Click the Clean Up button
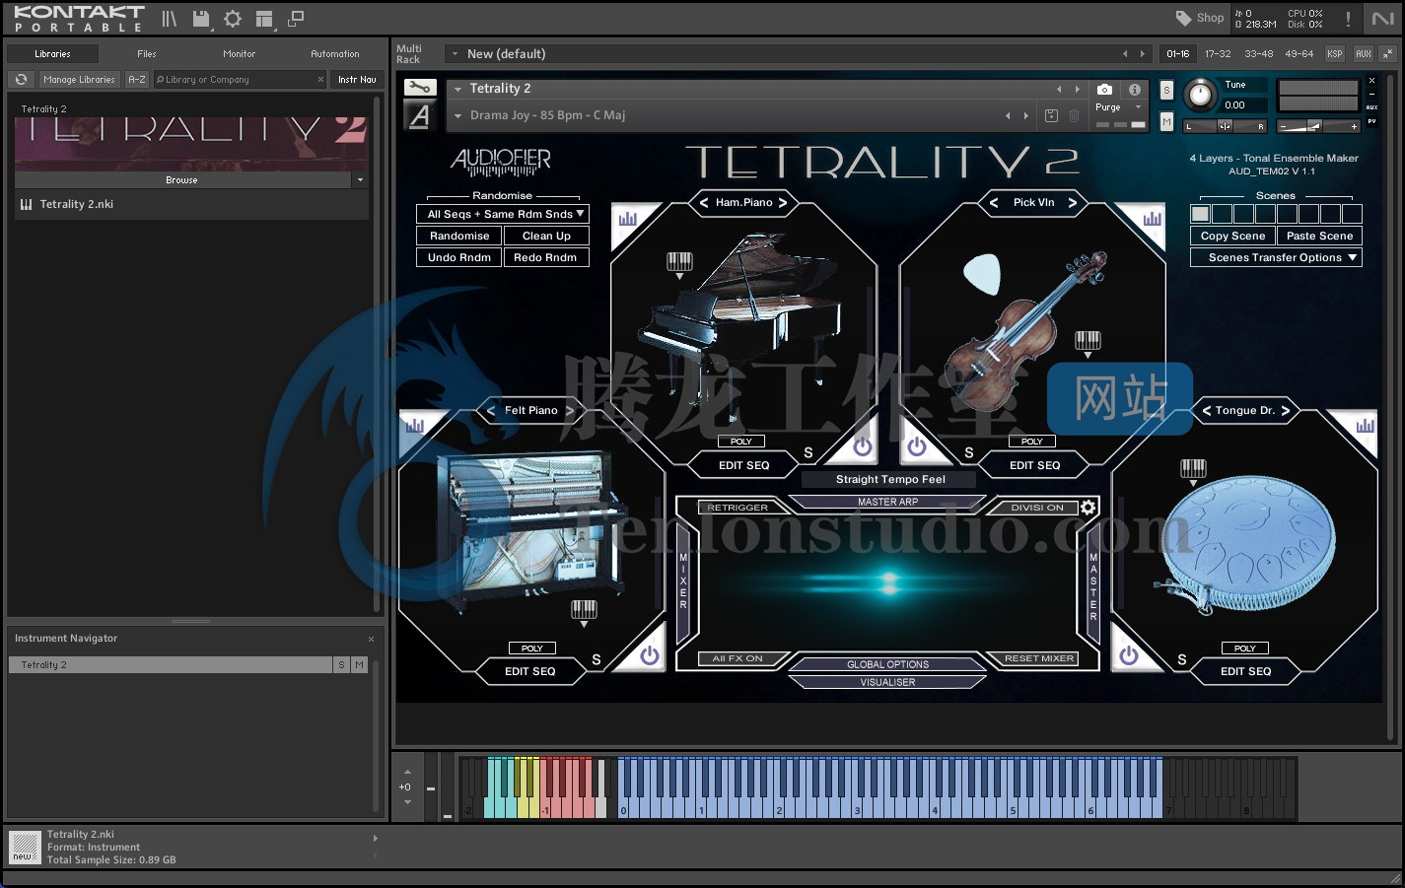The width and height of the screenshot is (1405, 888). tap(546, 236)
